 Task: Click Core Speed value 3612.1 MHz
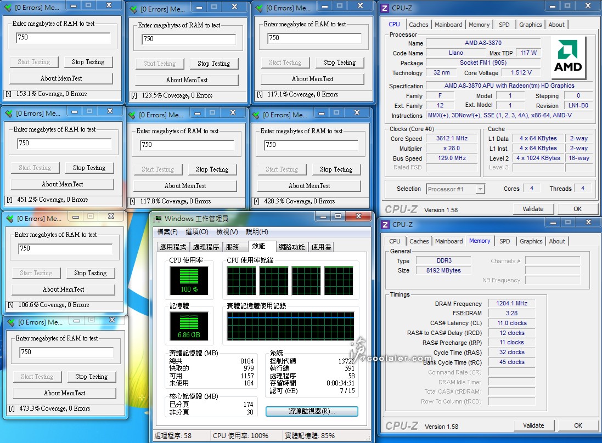[x=452, y=139]
